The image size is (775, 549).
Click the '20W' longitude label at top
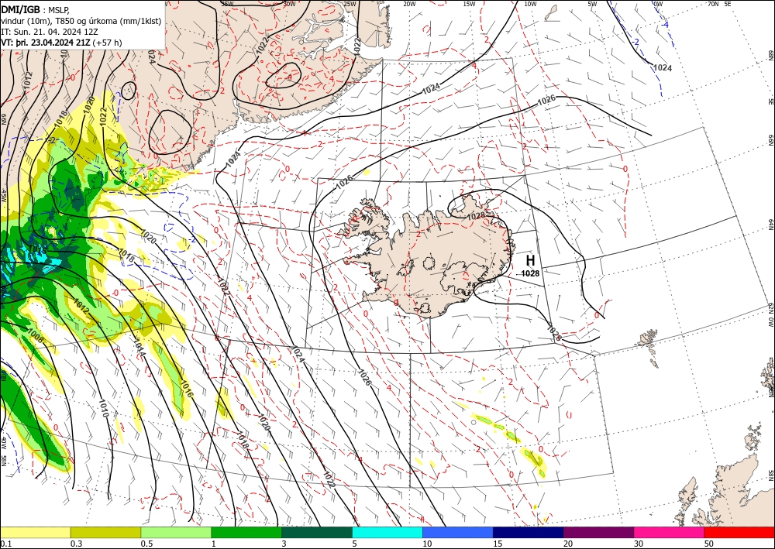pos(409,4)
